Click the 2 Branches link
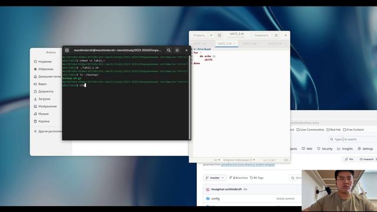Image resolution: width=377 pixels, height=212 pixels. click(x=239, y=178)
